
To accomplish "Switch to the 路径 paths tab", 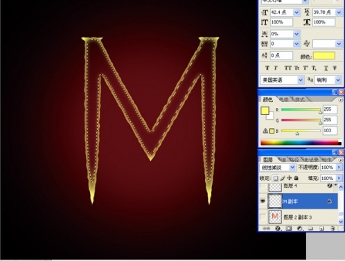I will tap(294, 159).
